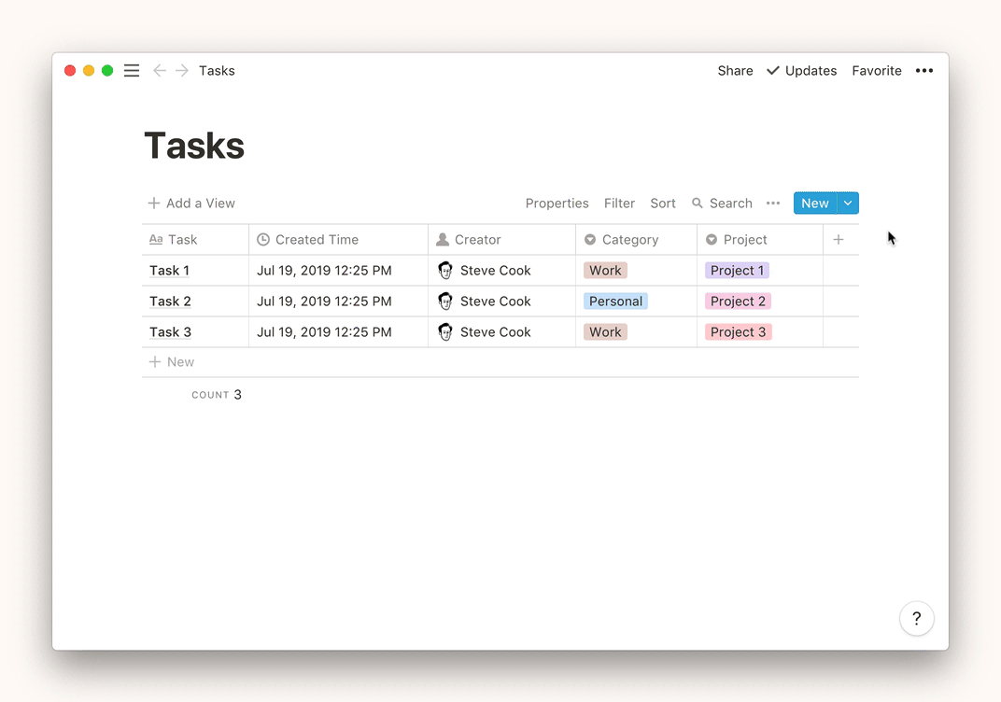Click the forward navigation arrow
The image size is (1001, 702).
[182, 71]
